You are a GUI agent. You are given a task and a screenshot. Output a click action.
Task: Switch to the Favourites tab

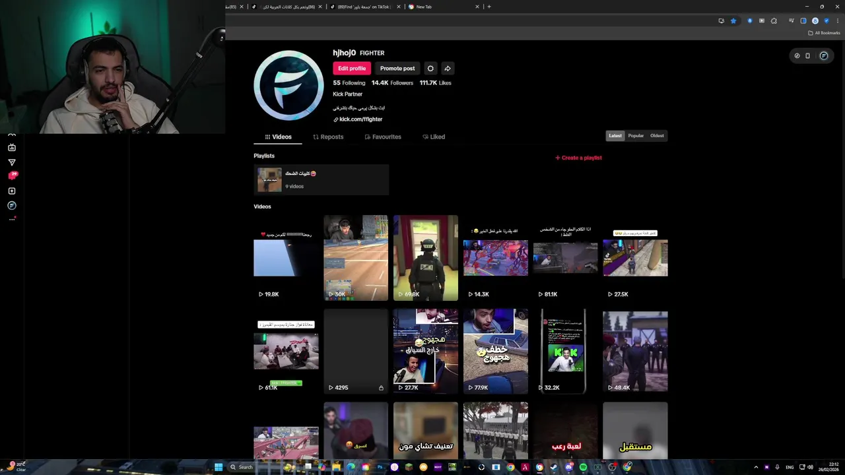[x=383, y=137]
